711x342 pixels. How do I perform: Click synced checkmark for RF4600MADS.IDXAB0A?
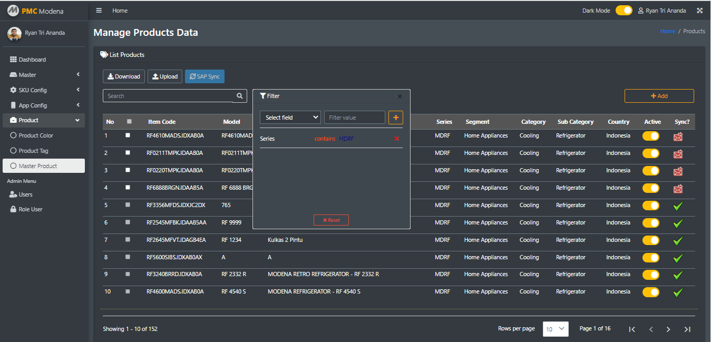tap(678, 292)
